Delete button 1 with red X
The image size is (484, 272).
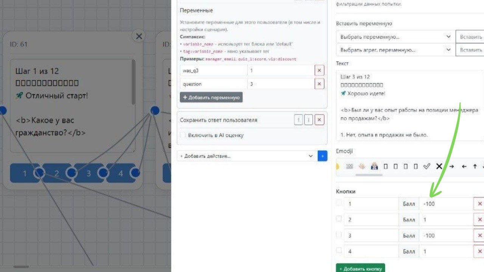(x=479, y=204)
